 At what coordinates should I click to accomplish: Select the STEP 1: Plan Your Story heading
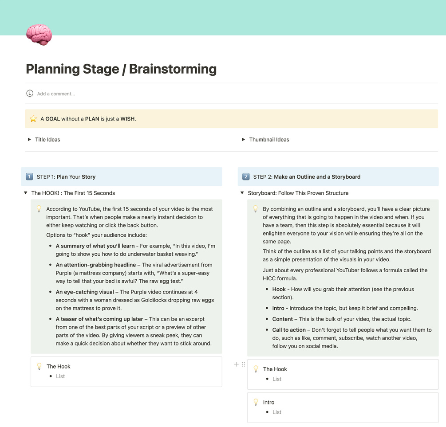click(66, 177)
